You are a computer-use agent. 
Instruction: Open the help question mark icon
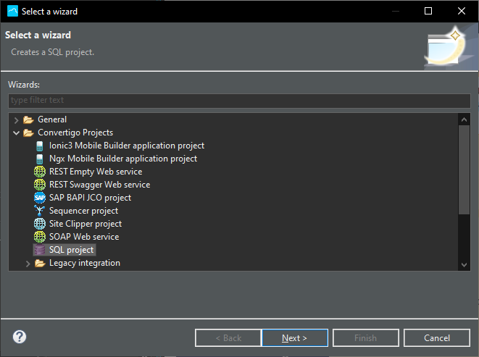pos(20,337)
